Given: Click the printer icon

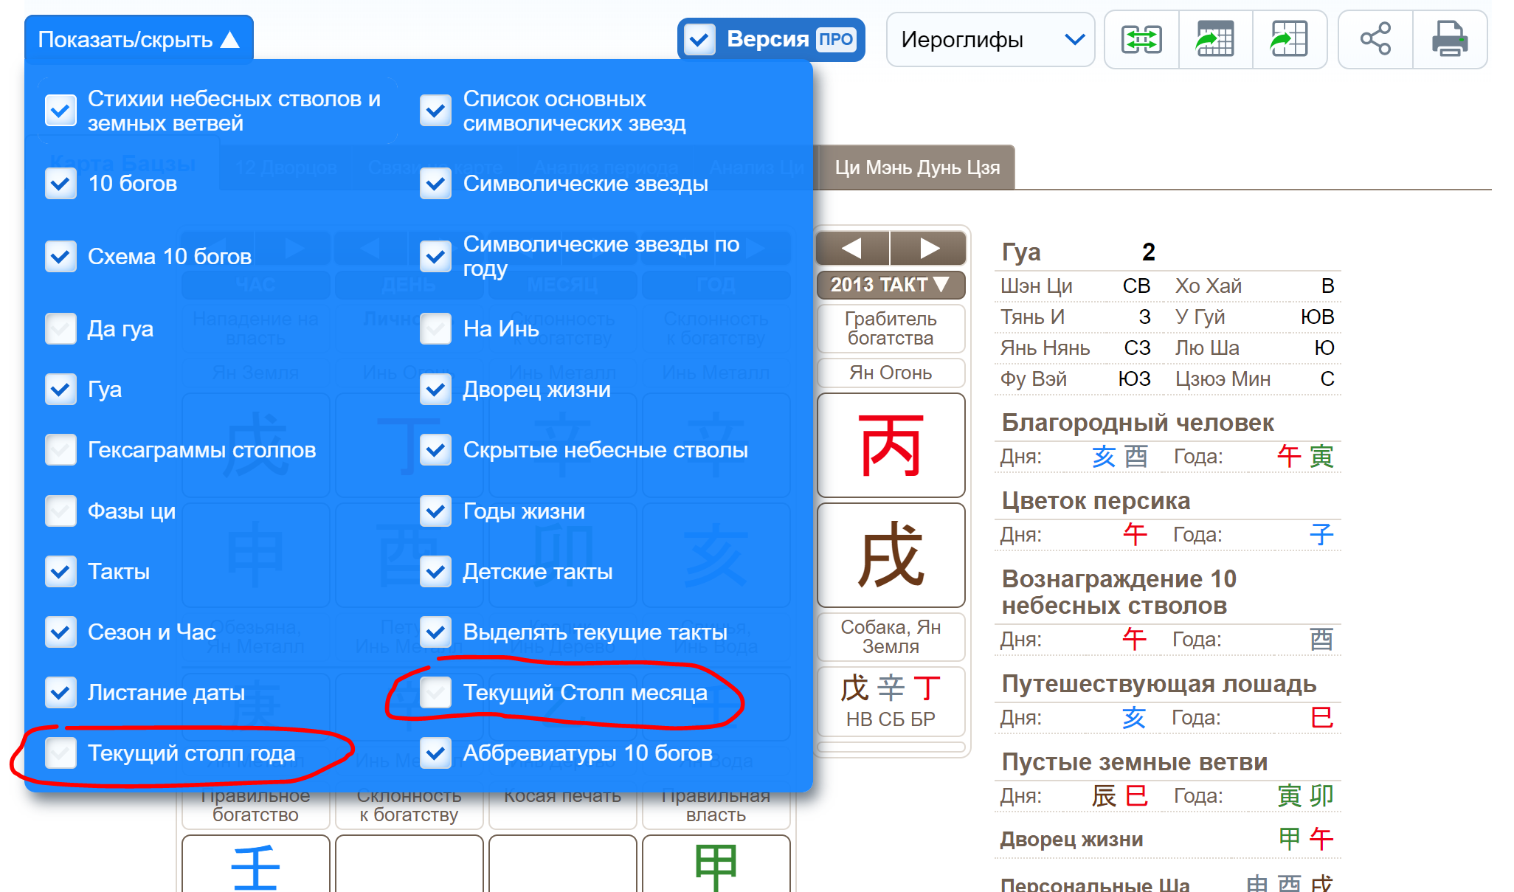Looking at the screenshot, I should point(1449,40).
